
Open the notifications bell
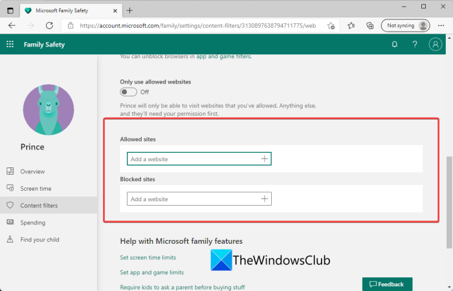tap(394, 44)
